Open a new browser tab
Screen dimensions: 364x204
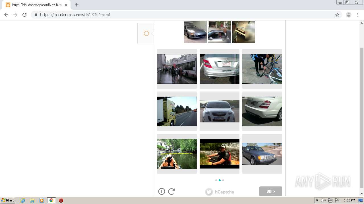point(77,5)
